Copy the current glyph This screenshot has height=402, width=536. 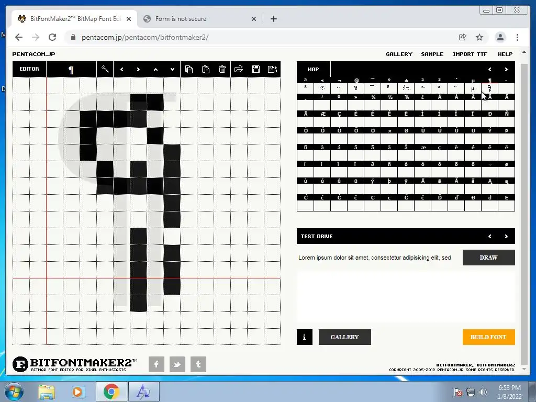pyautogui.click(x=188, y=70)
